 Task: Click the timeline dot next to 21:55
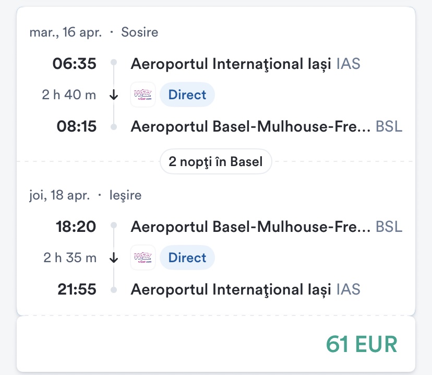point(114,289)
